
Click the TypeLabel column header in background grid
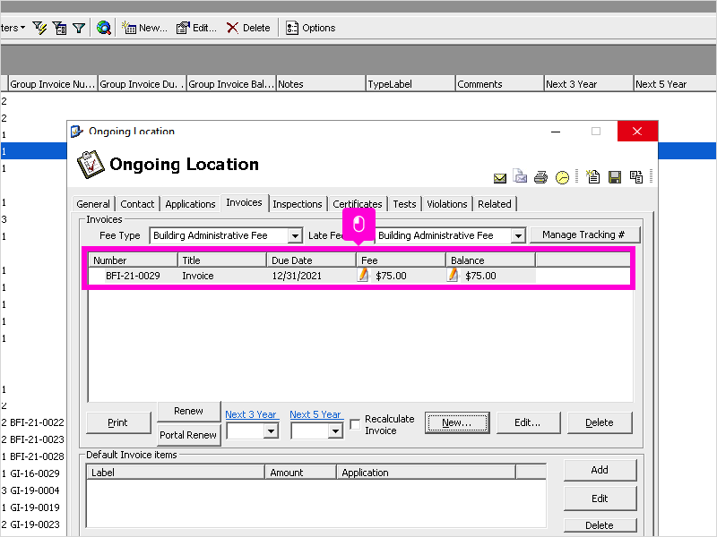click(410, 84)
